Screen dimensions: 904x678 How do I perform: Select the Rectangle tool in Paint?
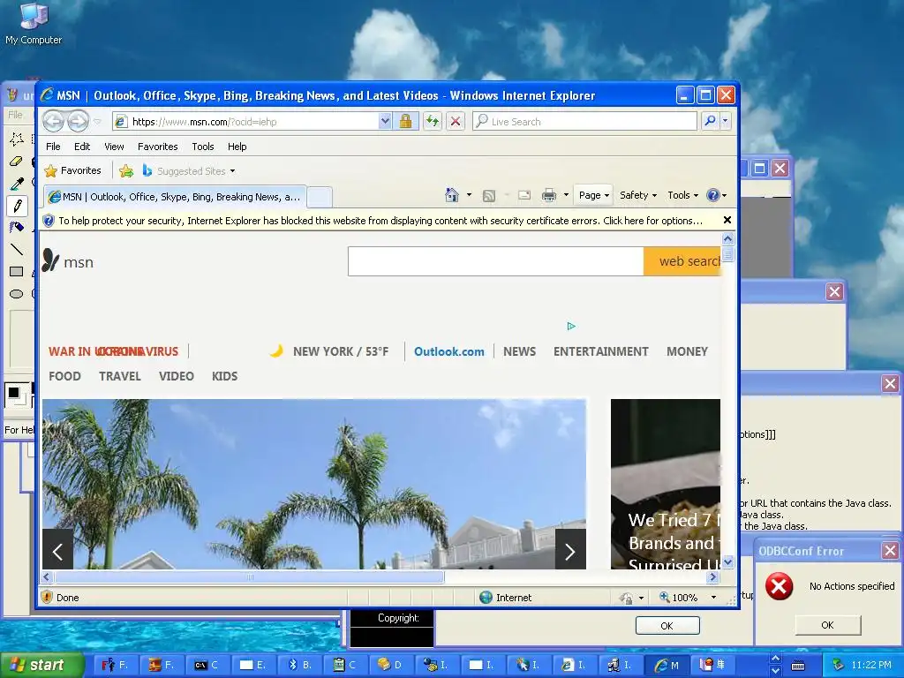[x=17, y=272]
